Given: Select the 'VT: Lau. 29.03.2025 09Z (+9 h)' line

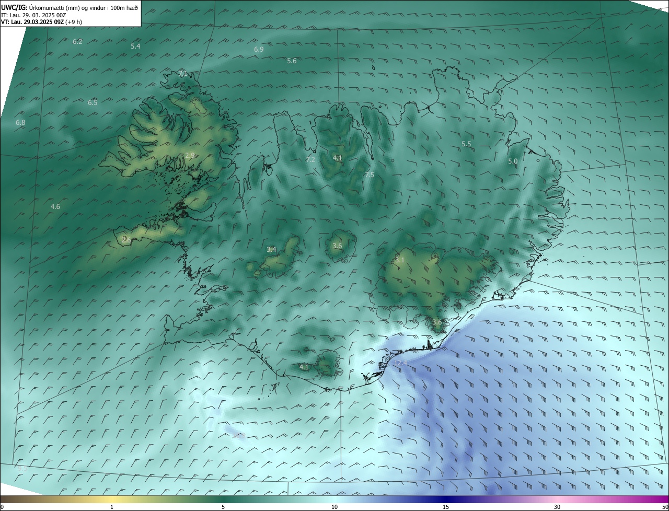Looking at the screenshot, I should point(41,22).
